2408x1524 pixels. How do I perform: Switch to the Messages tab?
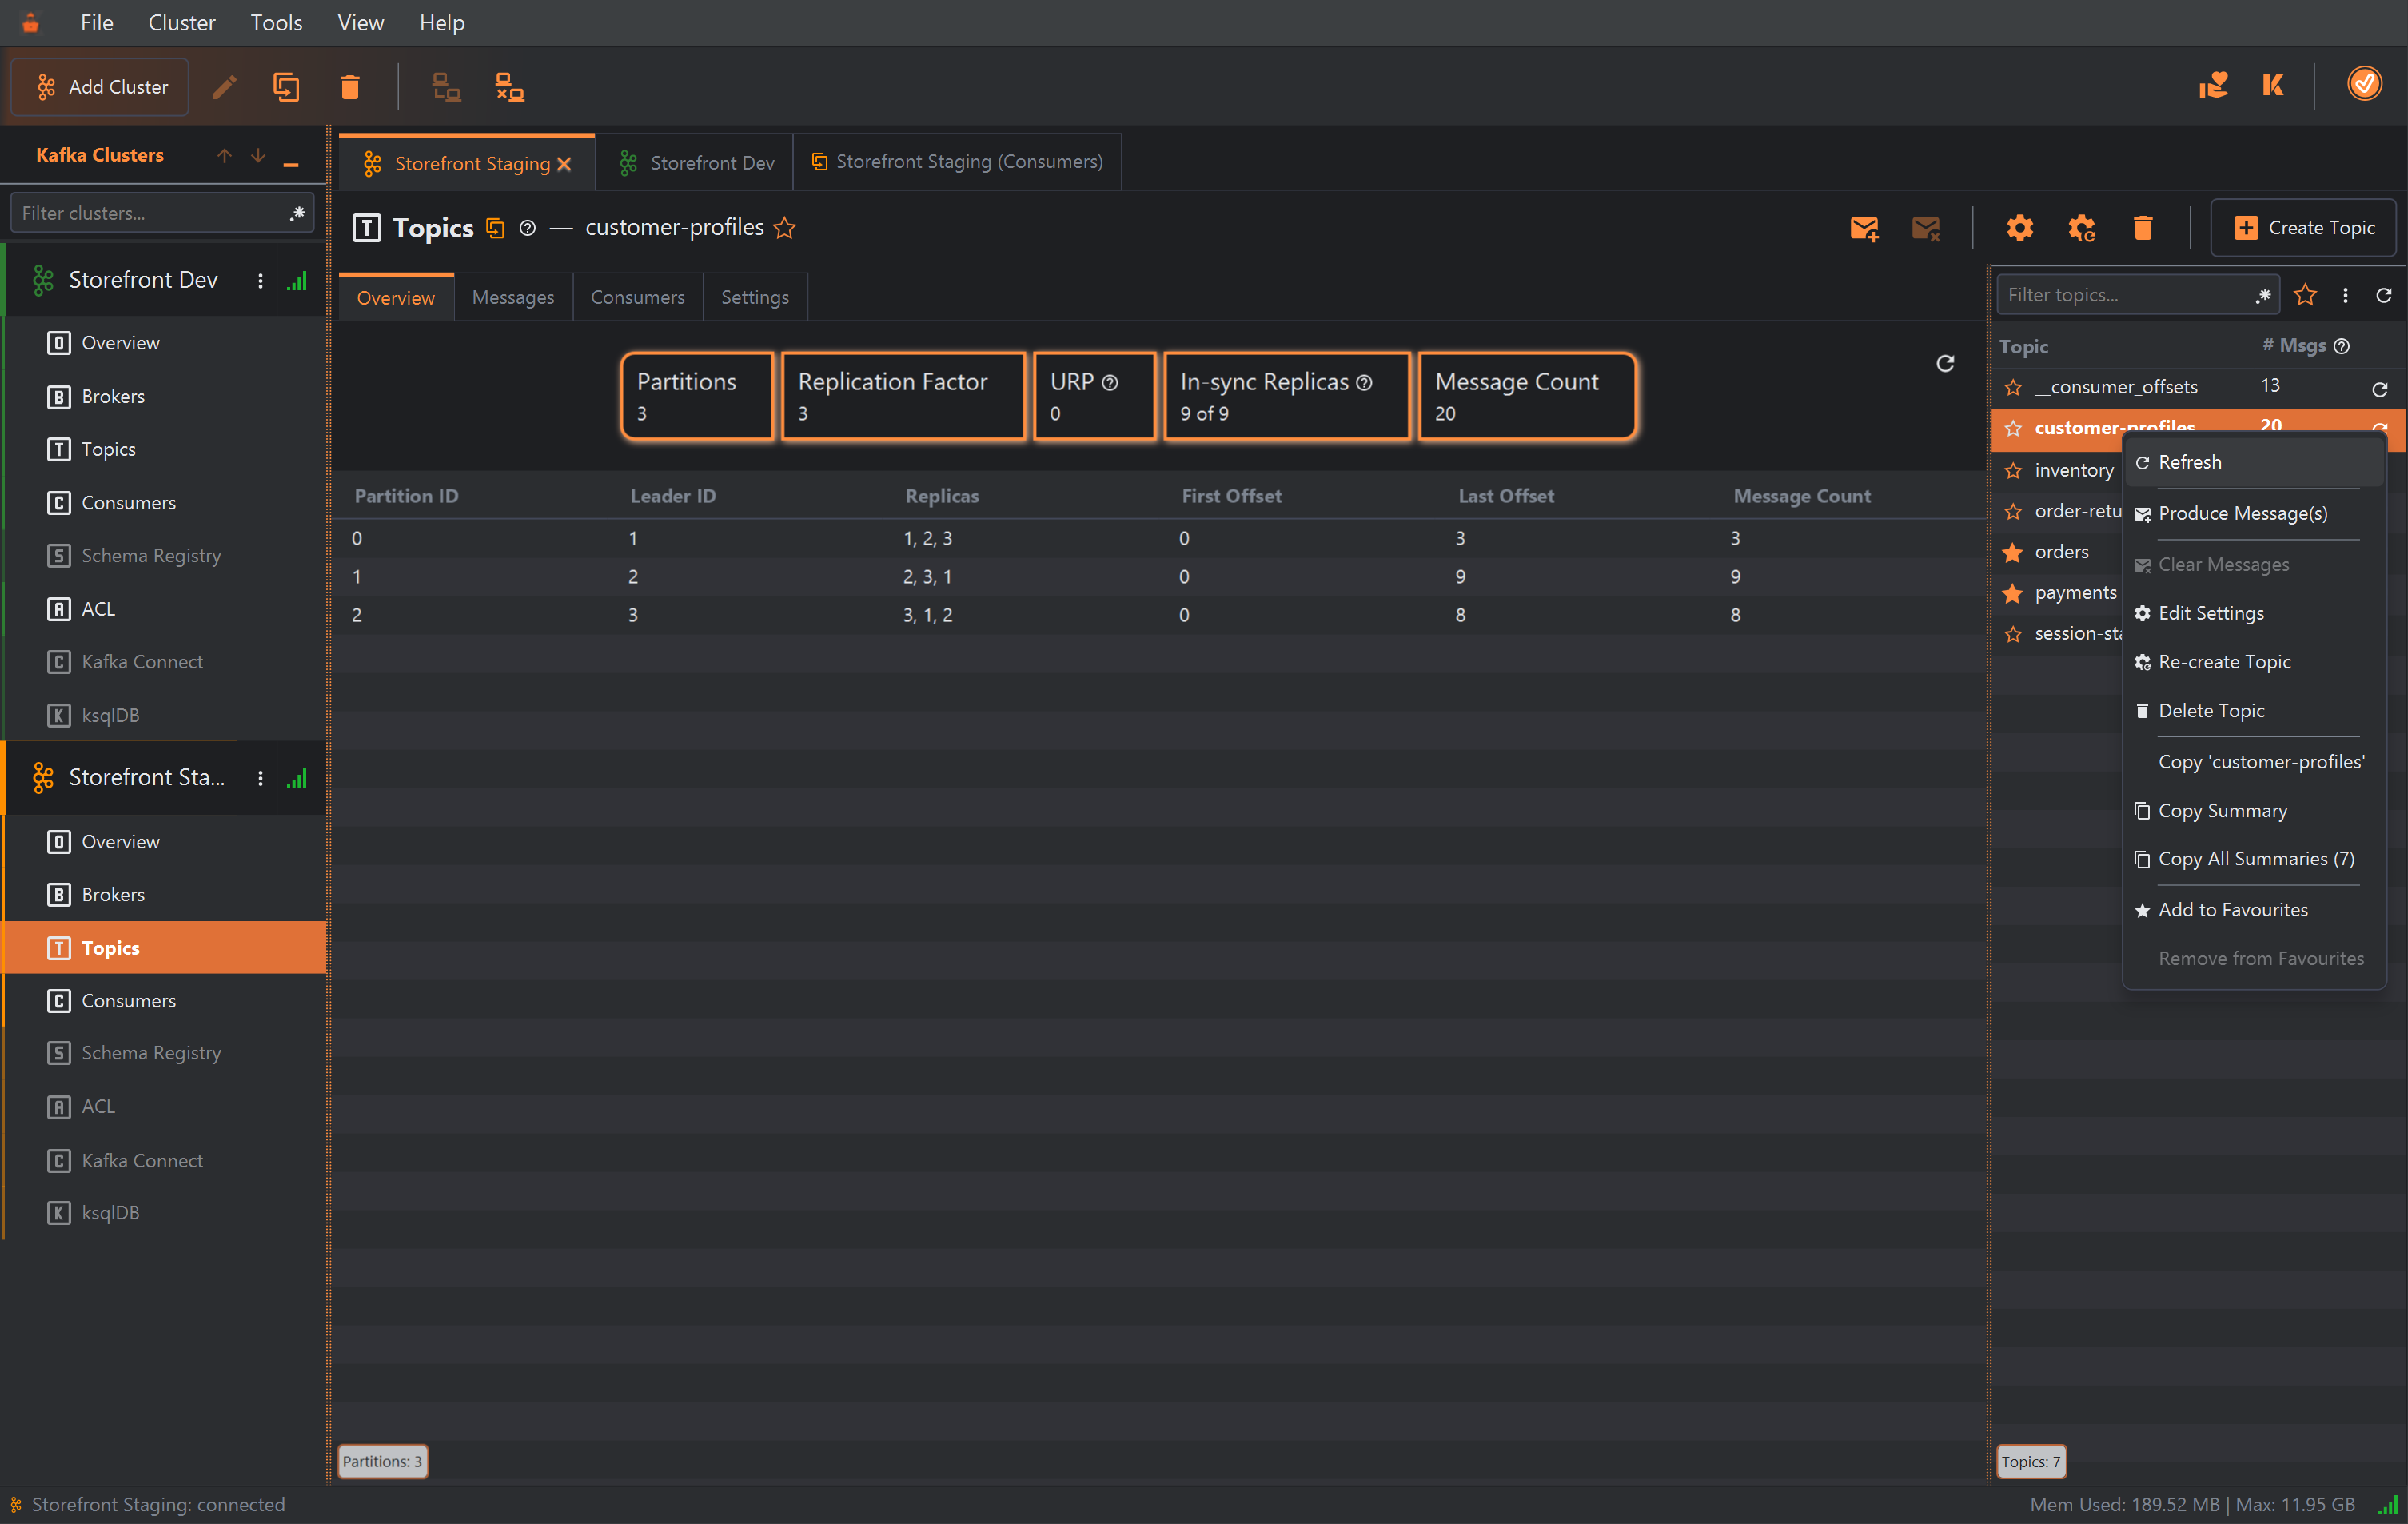pyautogui.click(x=513, y=297)
